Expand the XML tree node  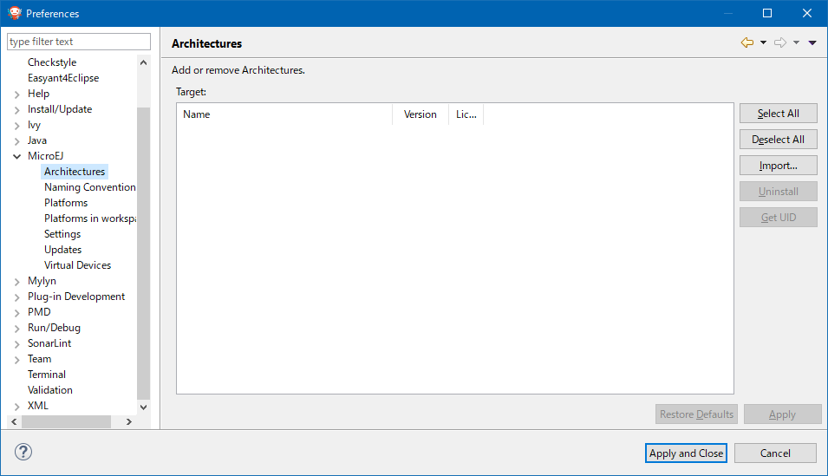coord(16,407)
